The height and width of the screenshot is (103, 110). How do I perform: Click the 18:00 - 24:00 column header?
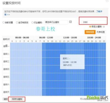click(x=94, y=38)
